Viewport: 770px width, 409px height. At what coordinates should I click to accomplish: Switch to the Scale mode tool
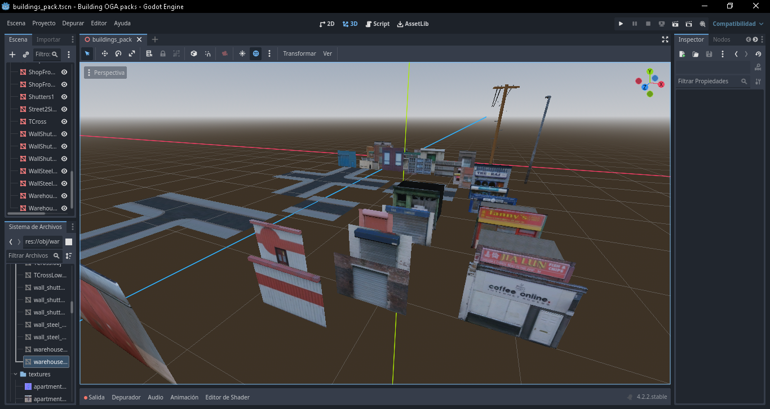point(132,53)
